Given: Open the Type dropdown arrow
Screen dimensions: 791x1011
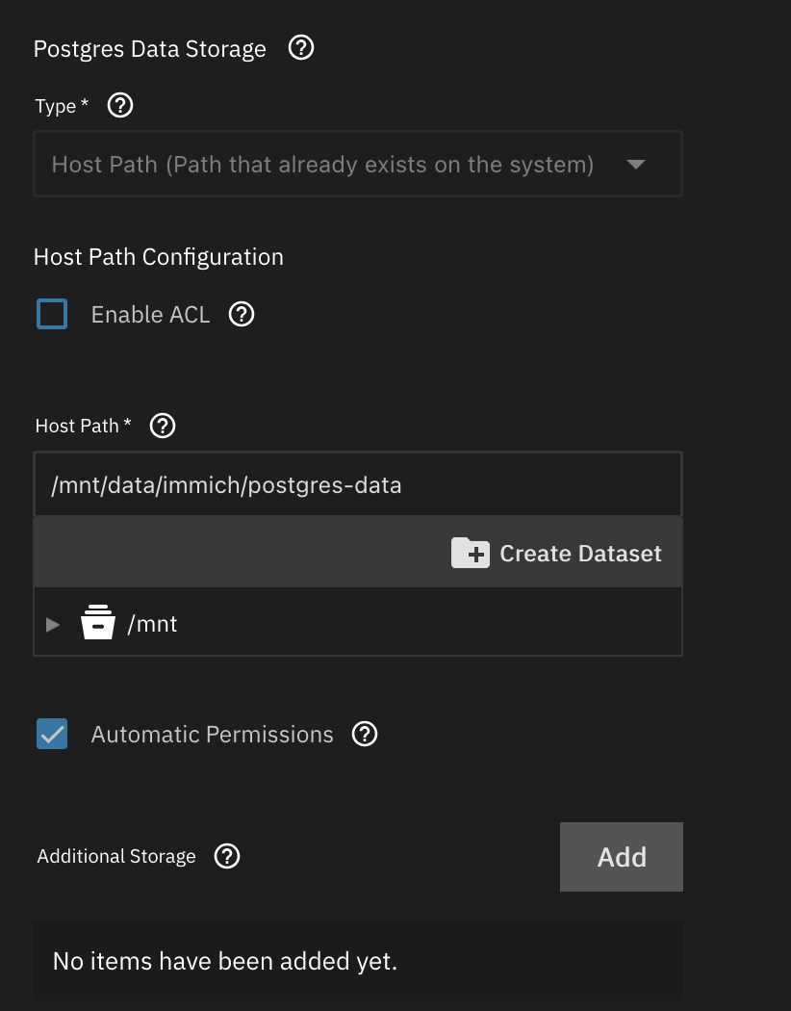Looking at the screenshot, I should pos(636,165).
